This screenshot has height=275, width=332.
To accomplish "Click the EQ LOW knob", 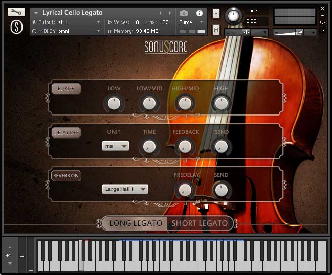I will 114,103.
